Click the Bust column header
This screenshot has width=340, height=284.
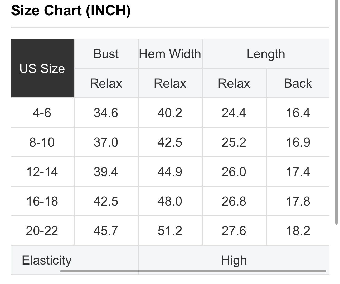pyautogui.click(x=106, y=54)
